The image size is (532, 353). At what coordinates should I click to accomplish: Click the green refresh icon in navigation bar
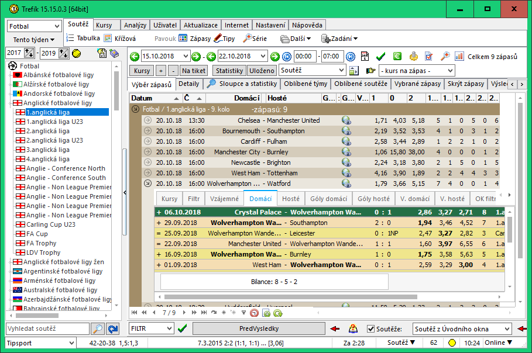coord(278,313)
